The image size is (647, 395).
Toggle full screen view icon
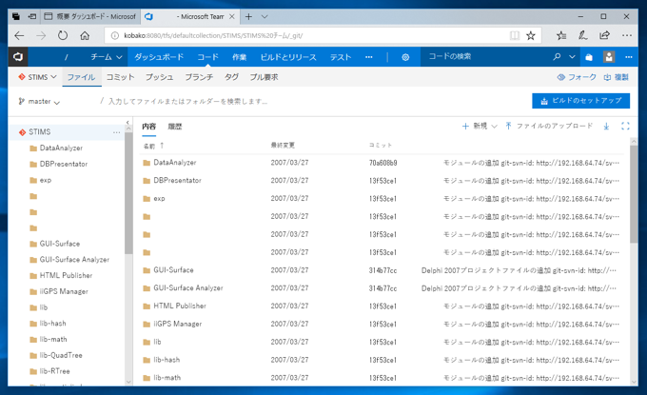(x=625, y=127)
